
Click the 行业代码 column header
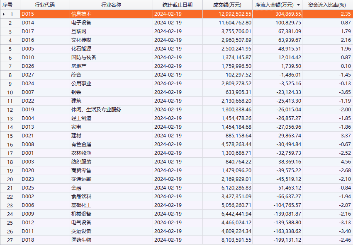(44, 5)
